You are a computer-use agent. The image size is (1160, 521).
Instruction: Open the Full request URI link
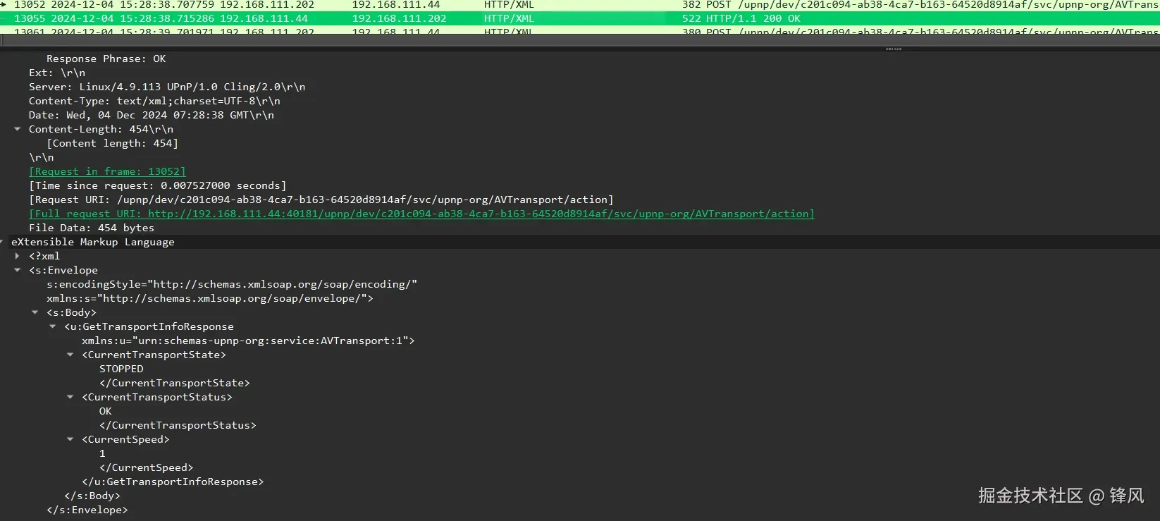(x=421, y=214)
